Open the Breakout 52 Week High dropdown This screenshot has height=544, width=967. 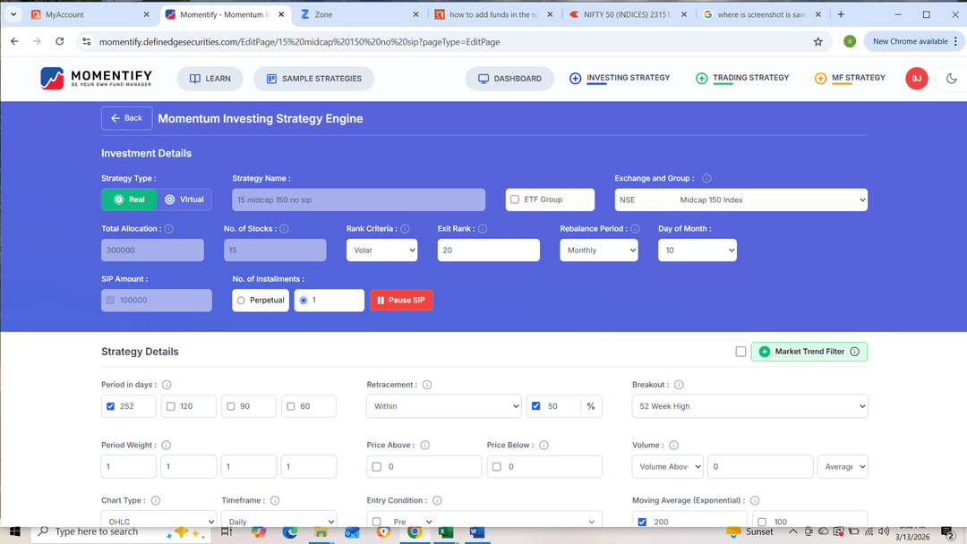point(750,405)
